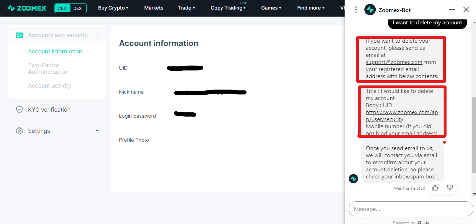Expand the Settings section chevron
This screenshot has width=476, height=224.
[97, 131]
